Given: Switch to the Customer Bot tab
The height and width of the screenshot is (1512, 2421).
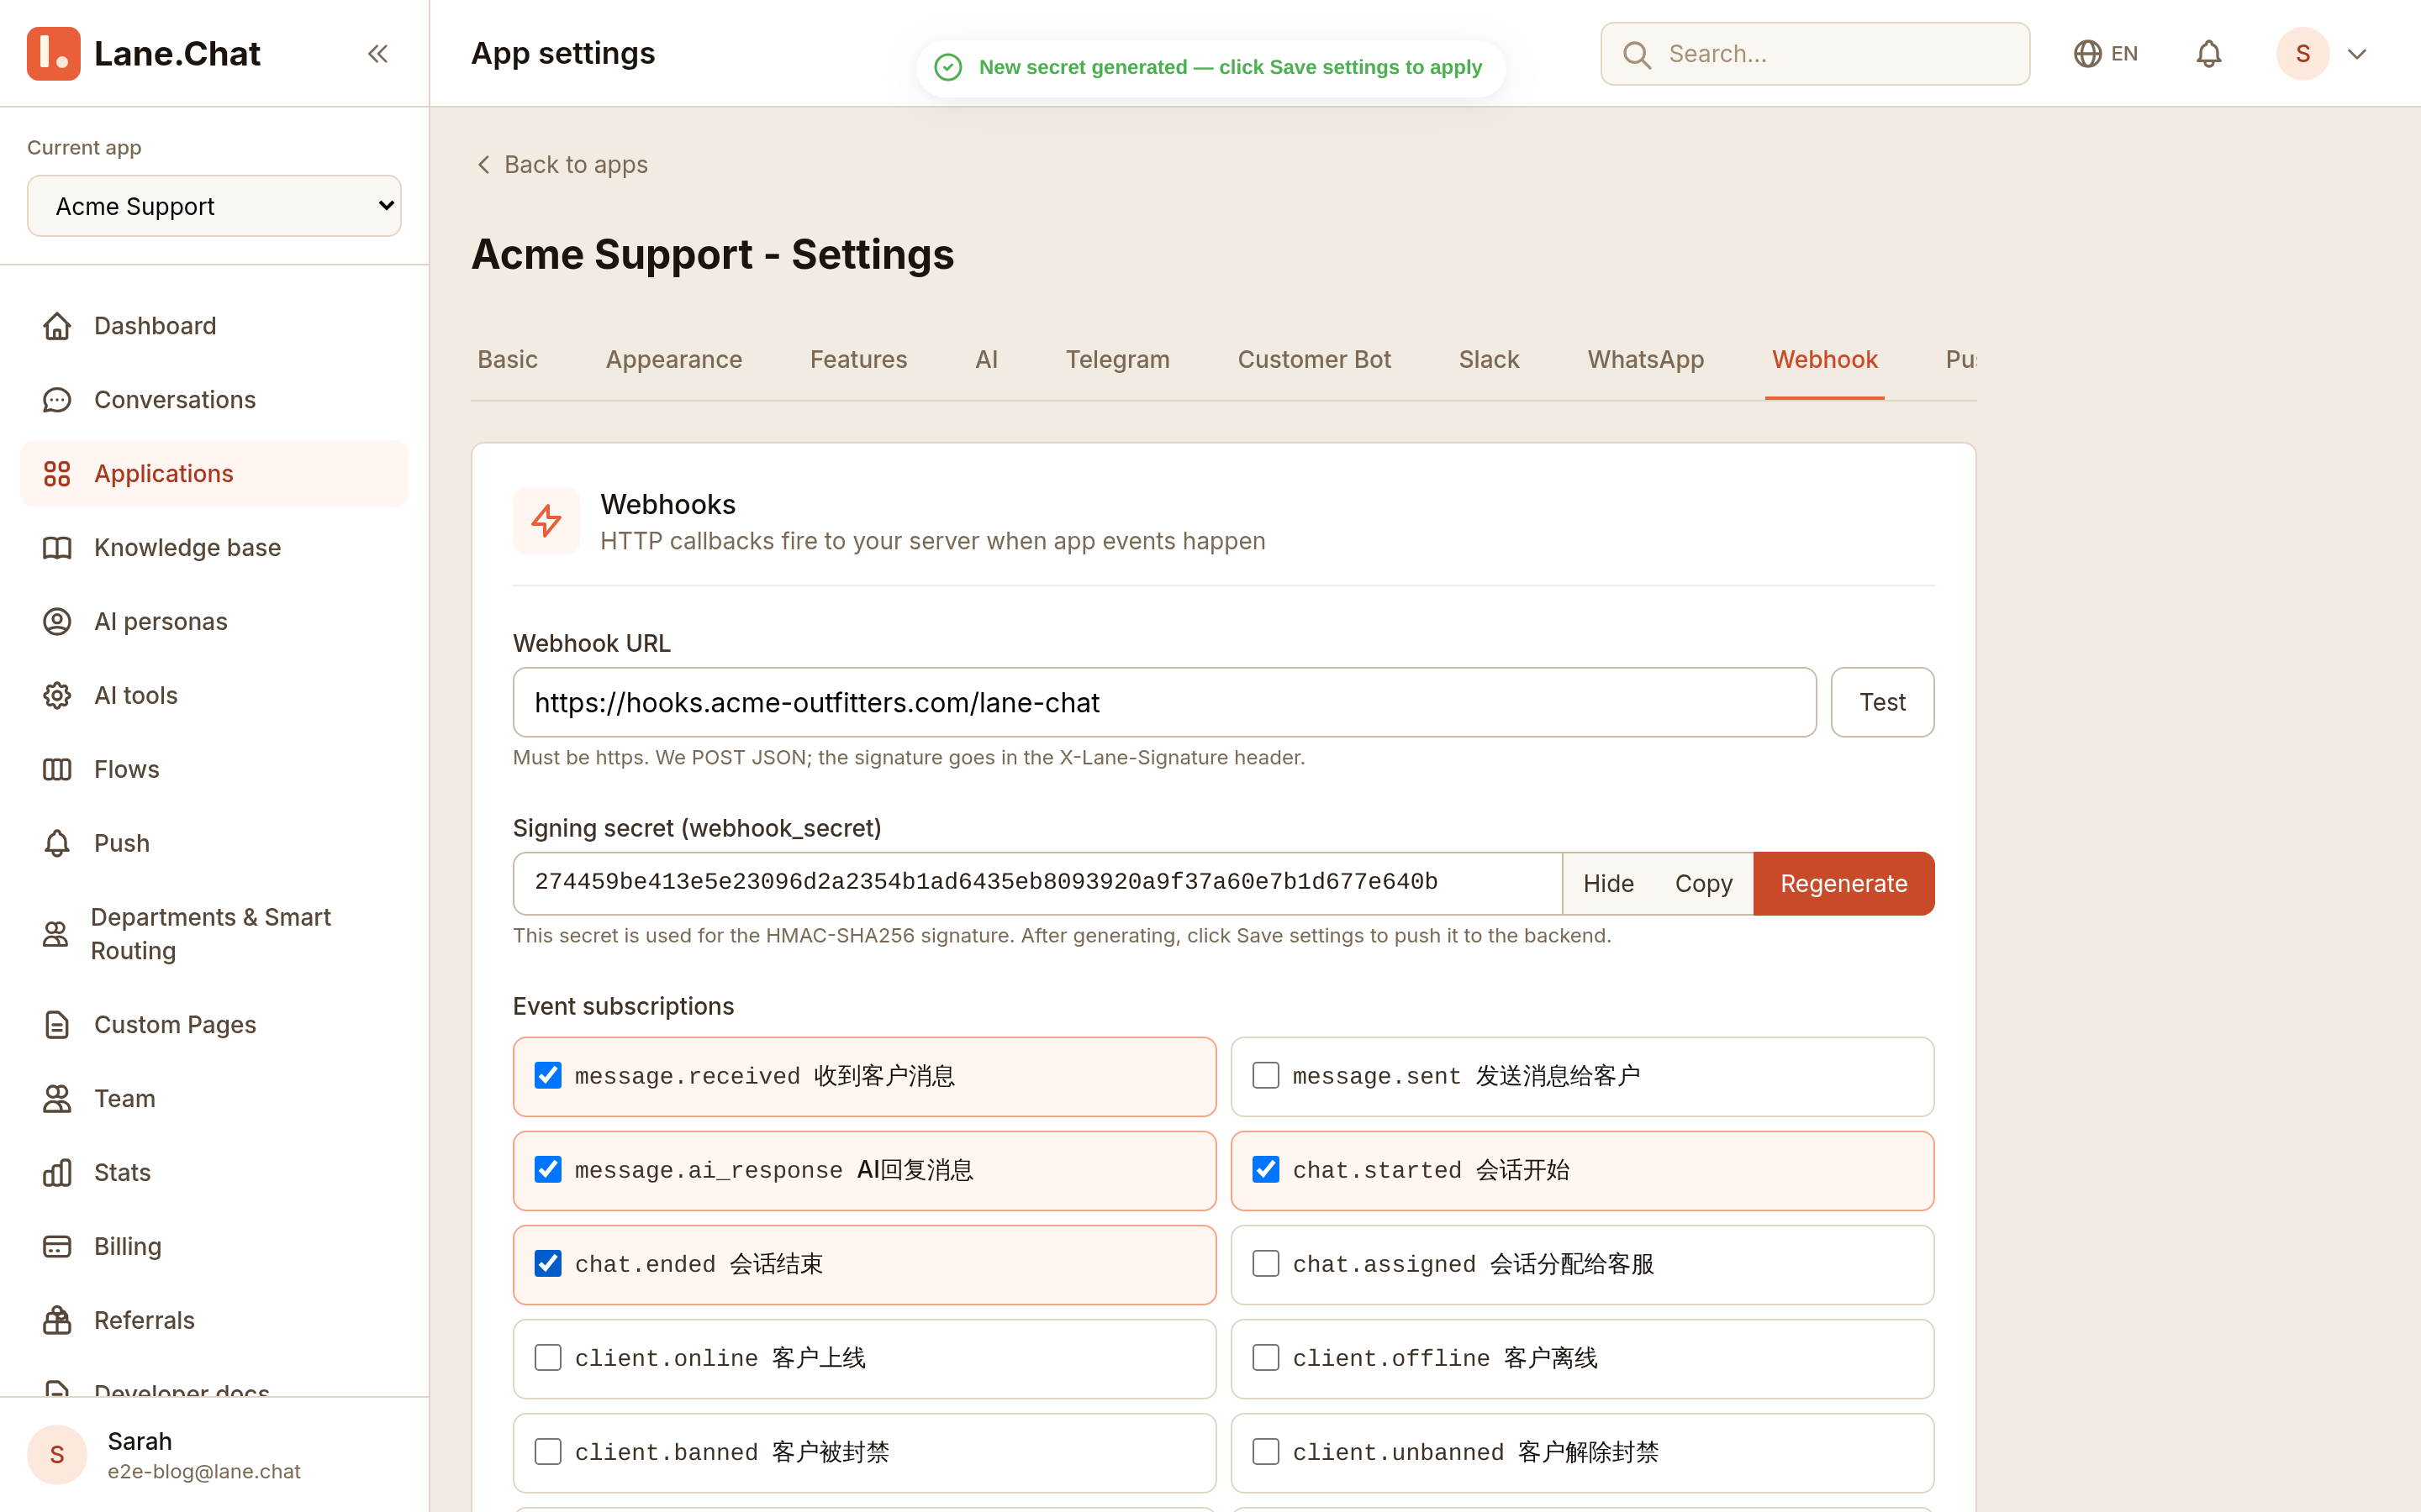Looking at the screenshot, I should pos(1314,360).
